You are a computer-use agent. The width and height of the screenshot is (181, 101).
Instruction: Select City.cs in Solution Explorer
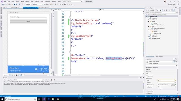pos(155,23)
